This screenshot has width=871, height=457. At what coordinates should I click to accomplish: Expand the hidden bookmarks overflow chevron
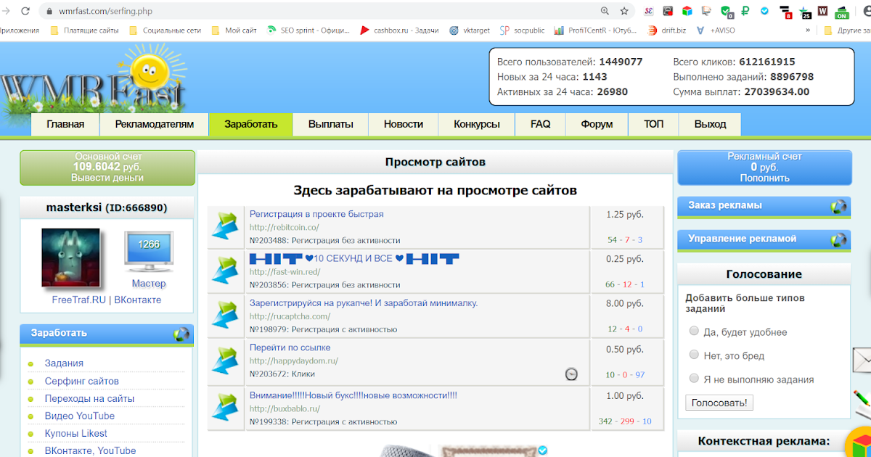(x=807, y=30)
